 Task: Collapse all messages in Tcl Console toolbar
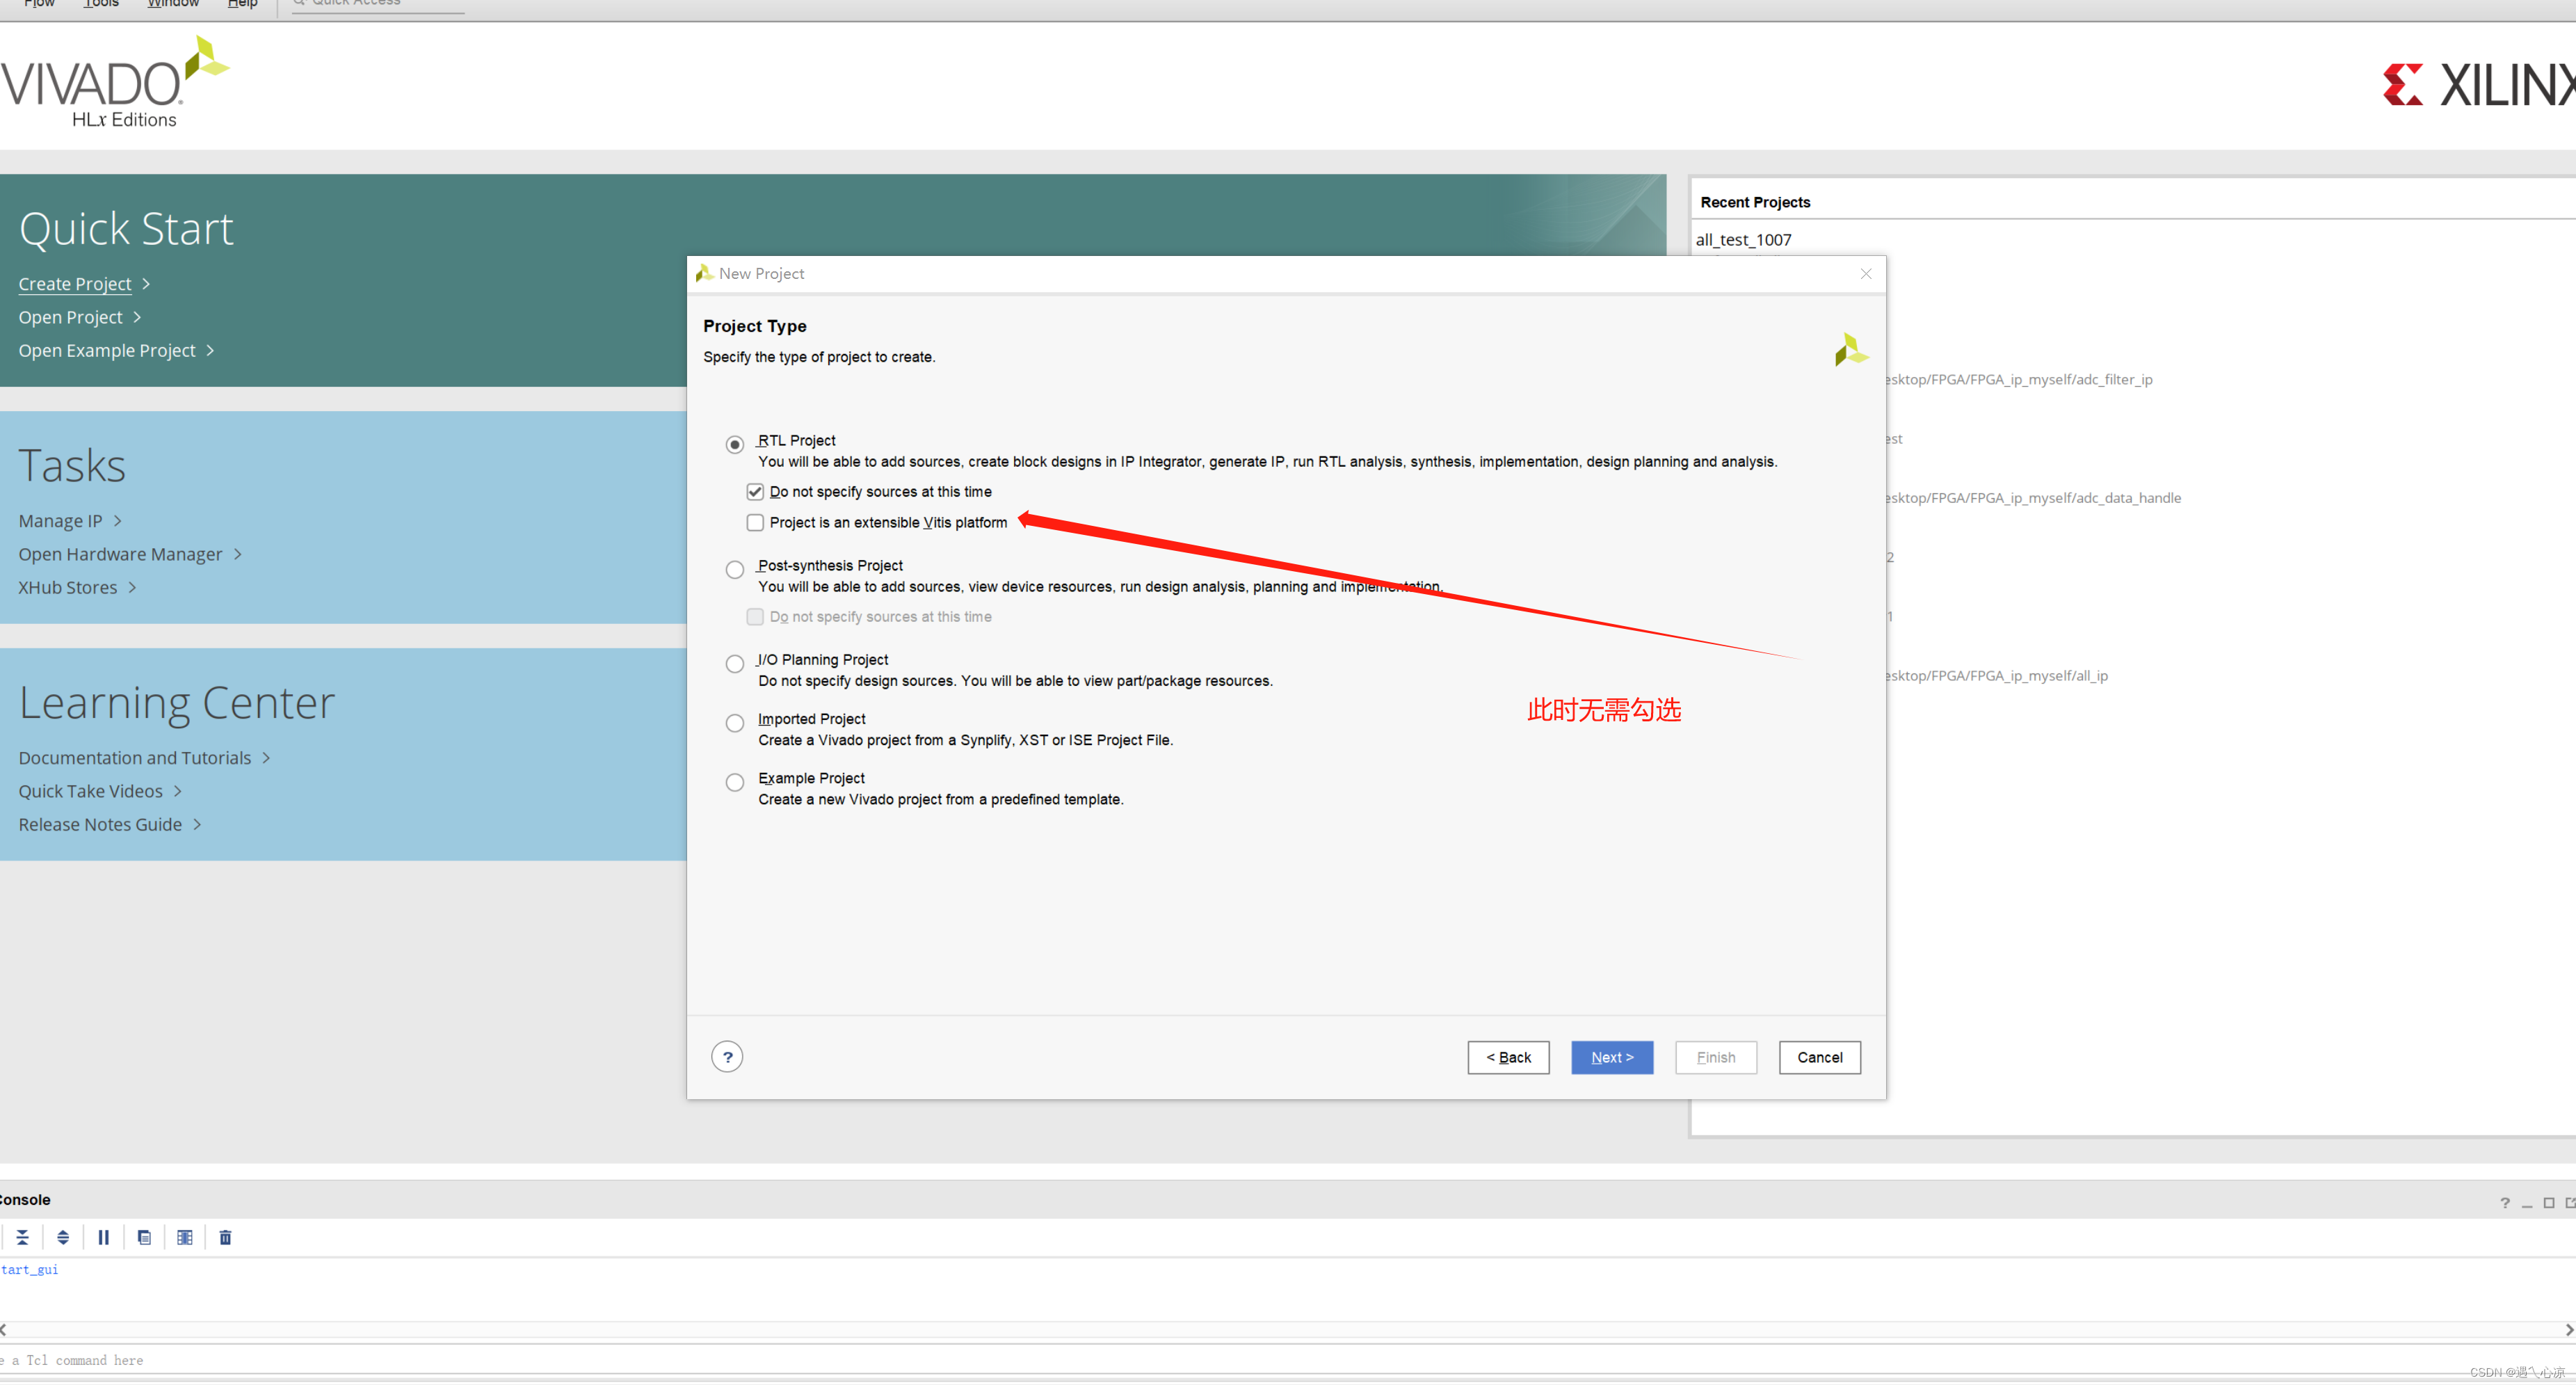coord(22,1237)
